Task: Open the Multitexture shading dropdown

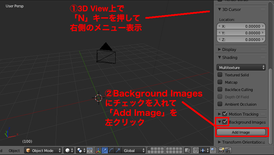Action: point(241,67)
